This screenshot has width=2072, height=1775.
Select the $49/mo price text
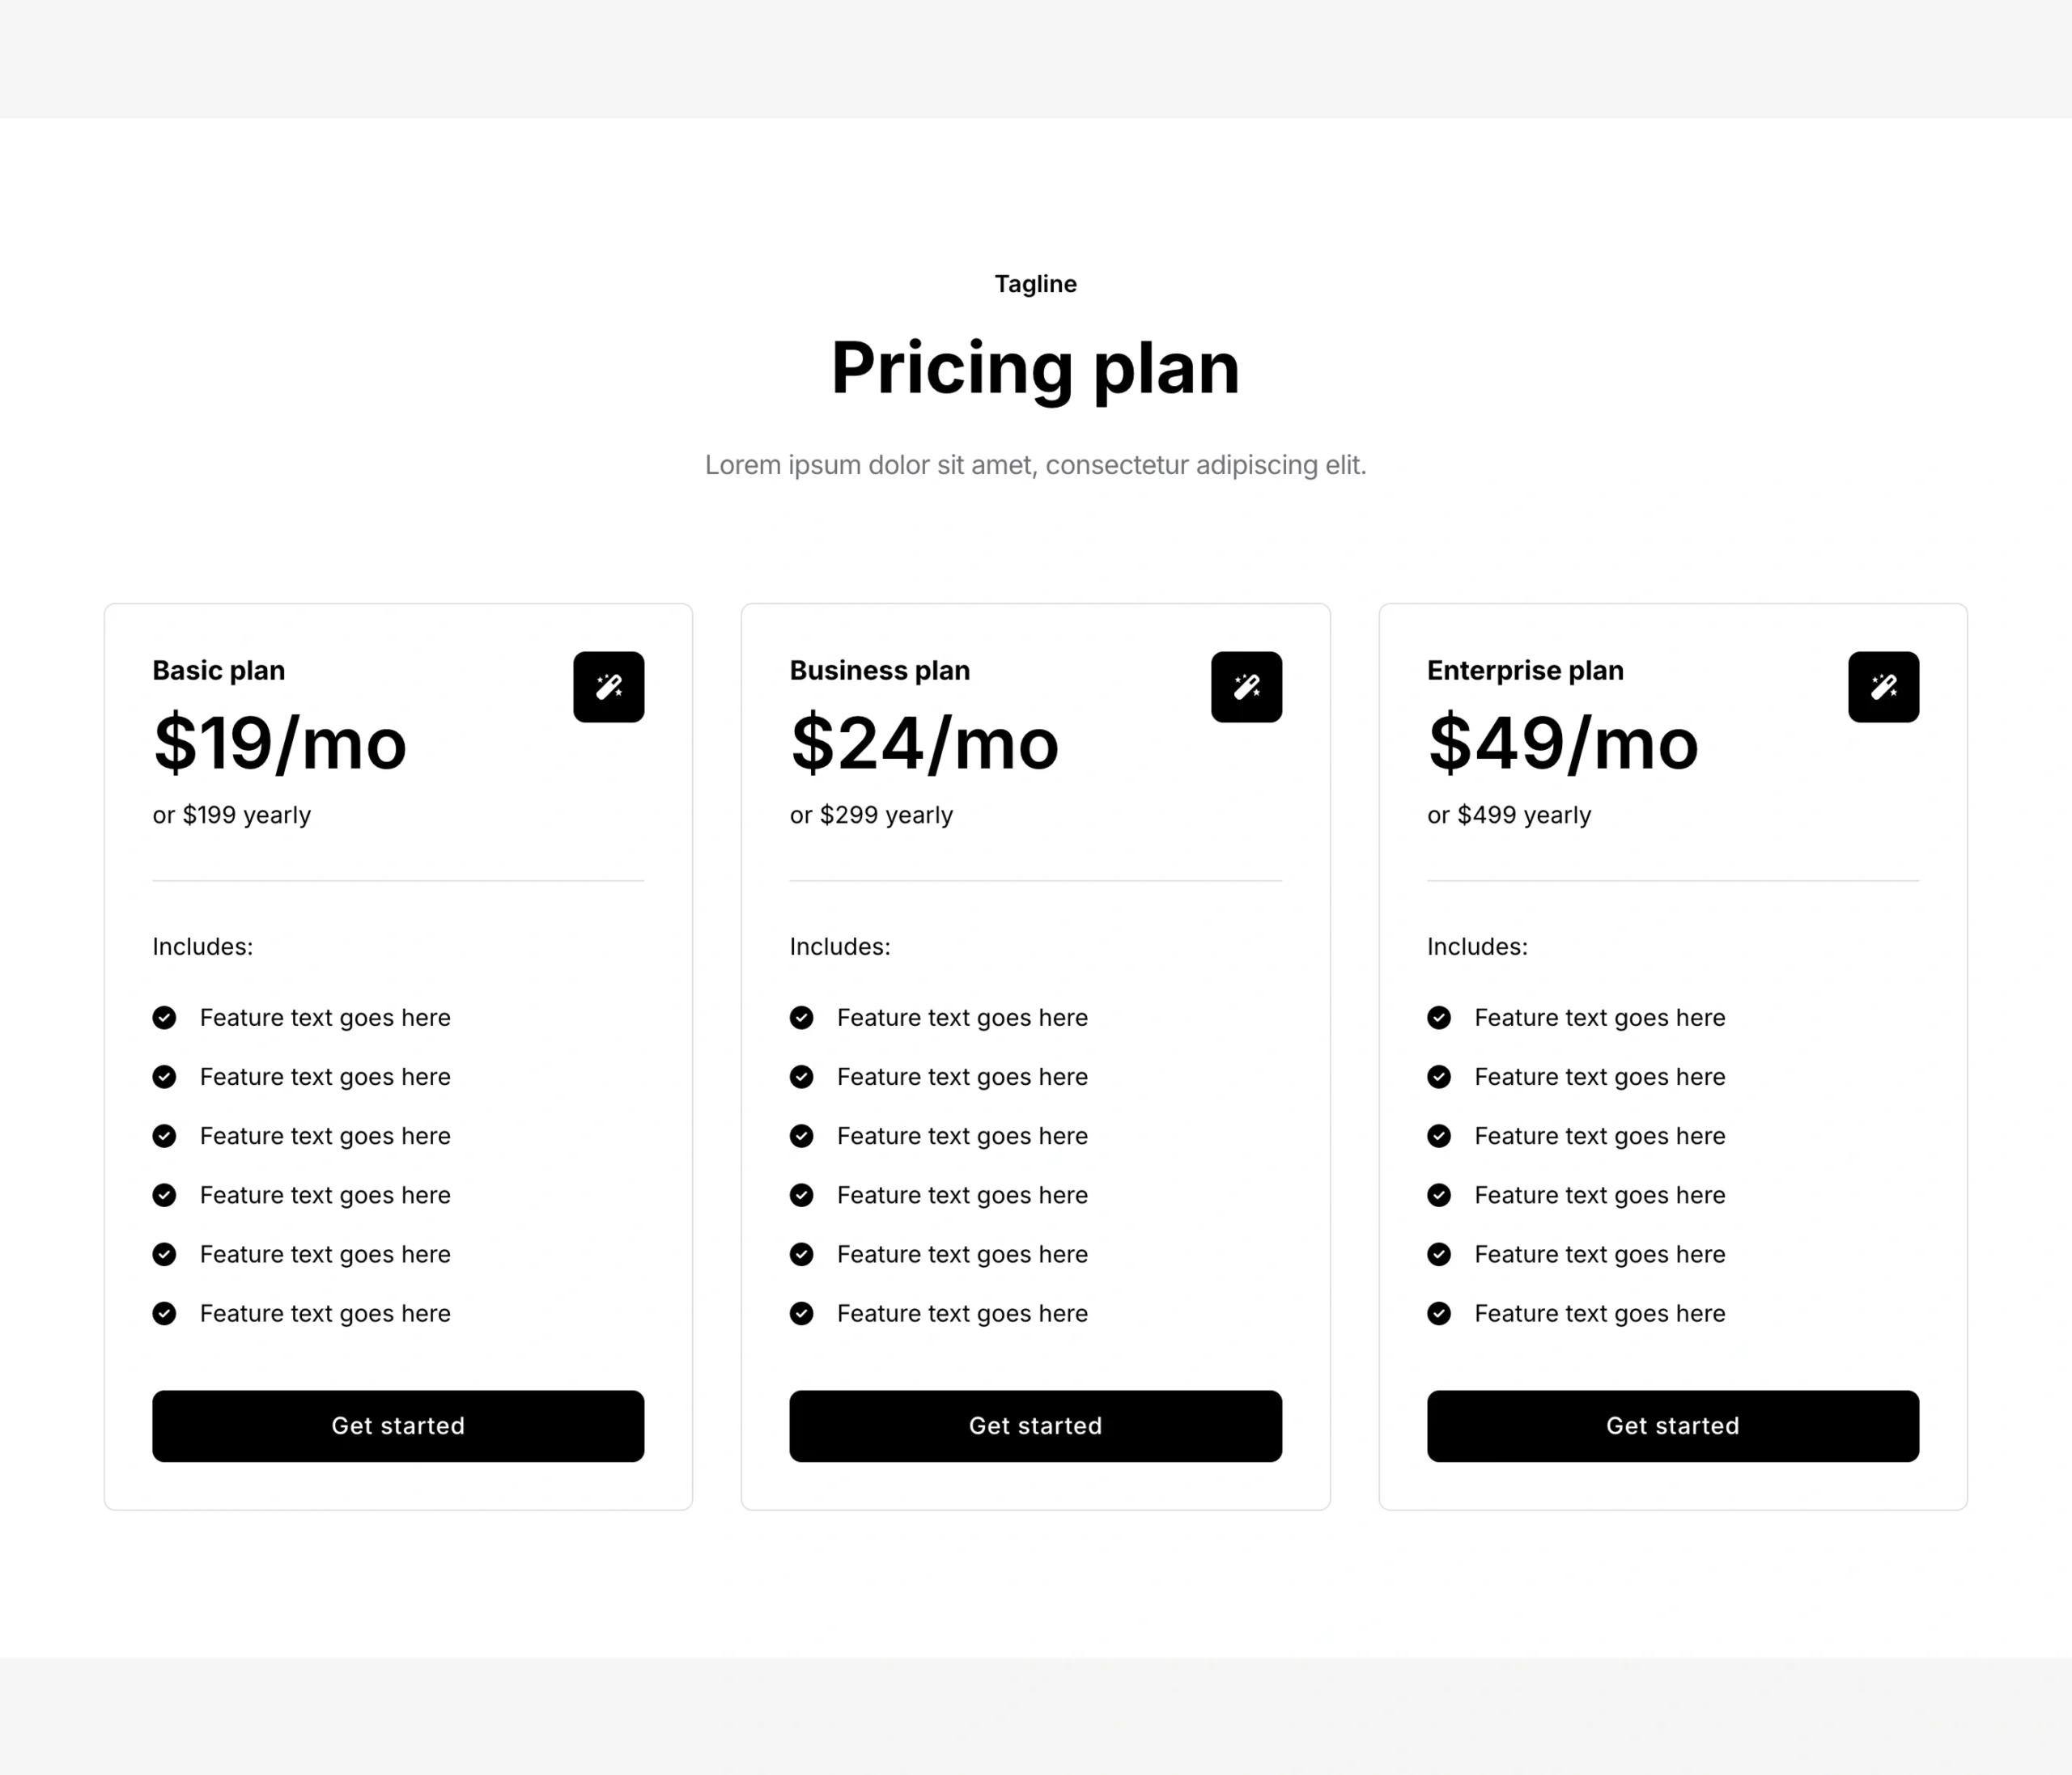pos(1563,743)
